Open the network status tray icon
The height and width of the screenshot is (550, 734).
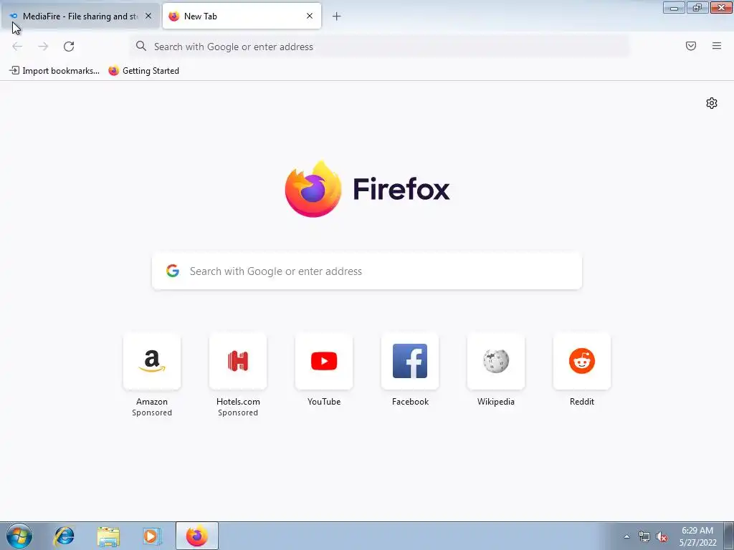(x=644, y=536)
